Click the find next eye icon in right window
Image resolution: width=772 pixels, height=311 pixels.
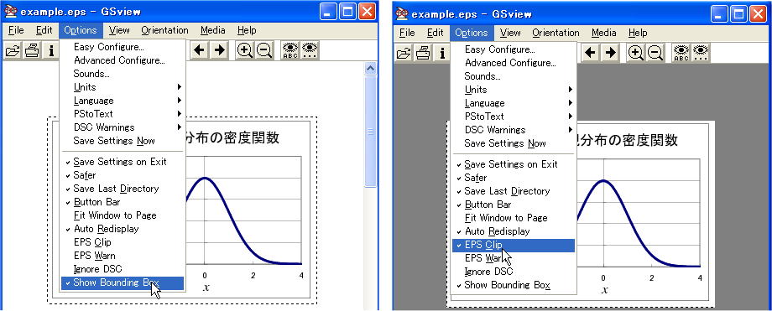[x=702, y=53]
